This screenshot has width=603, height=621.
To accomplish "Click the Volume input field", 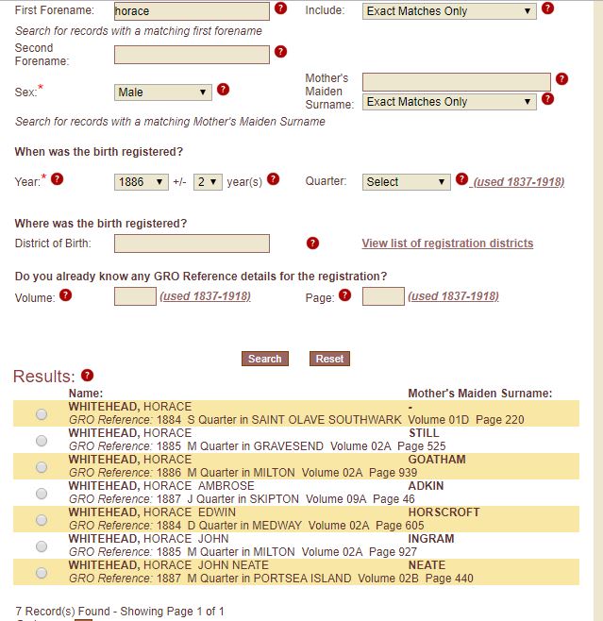I will point(135,296).
